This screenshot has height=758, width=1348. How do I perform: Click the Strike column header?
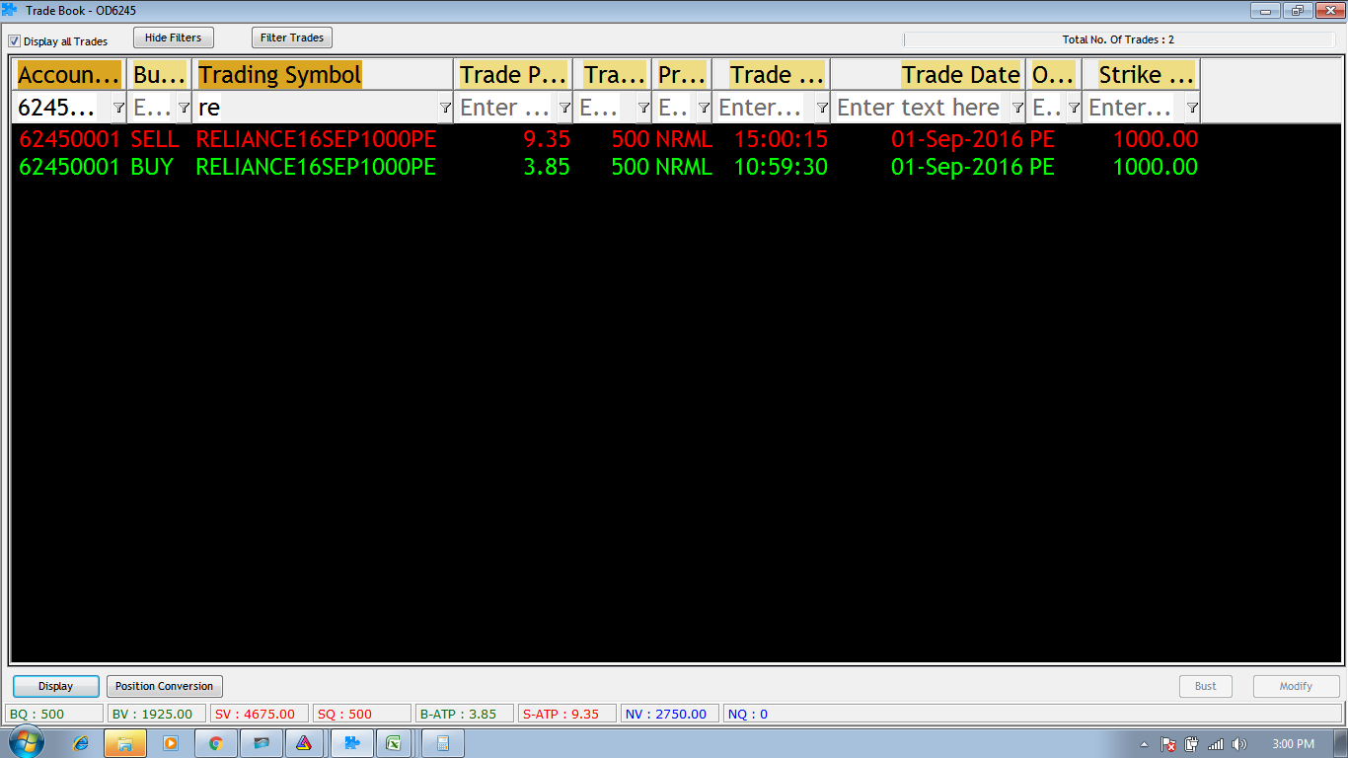pyautogui.click(x=1141, y=75)
